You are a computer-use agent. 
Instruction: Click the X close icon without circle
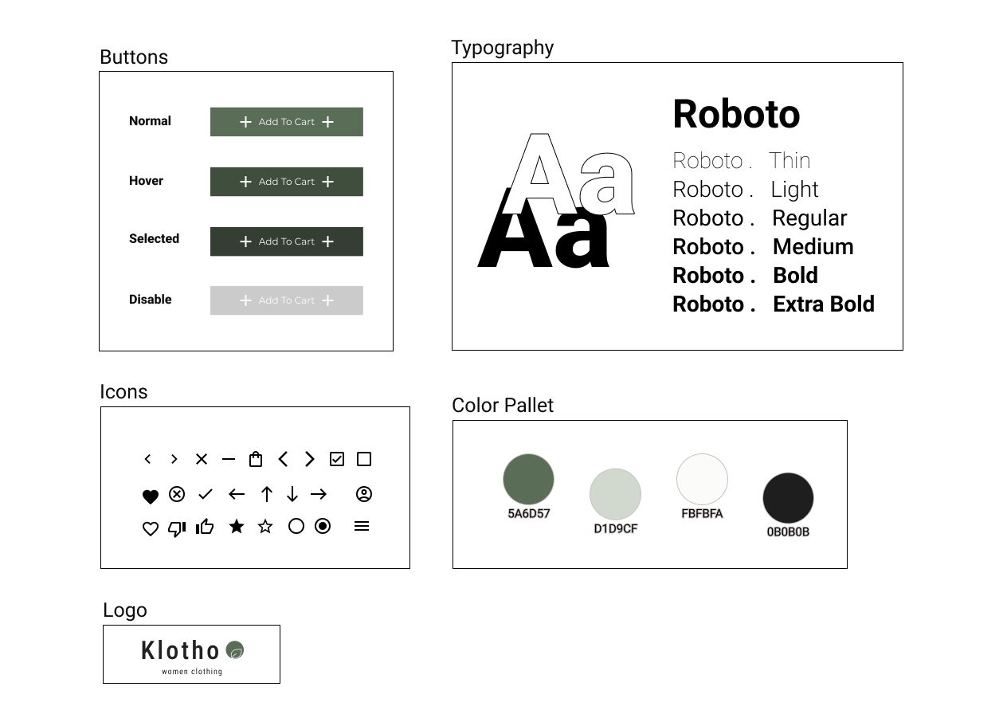[202, 459]
